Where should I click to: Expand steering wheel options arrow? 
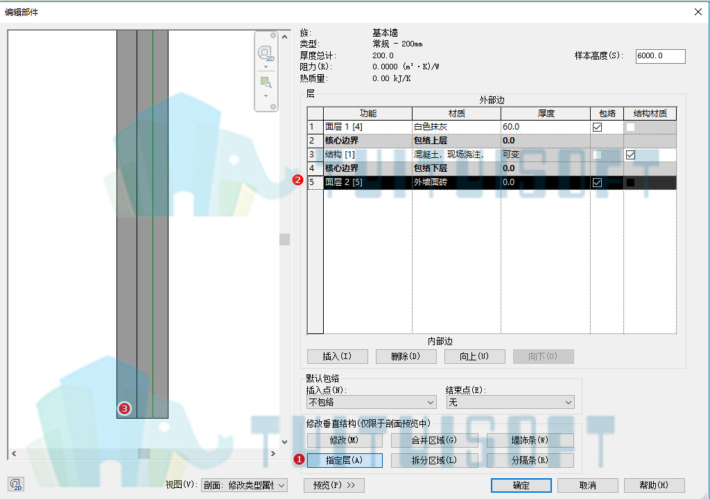click(266, 67)
